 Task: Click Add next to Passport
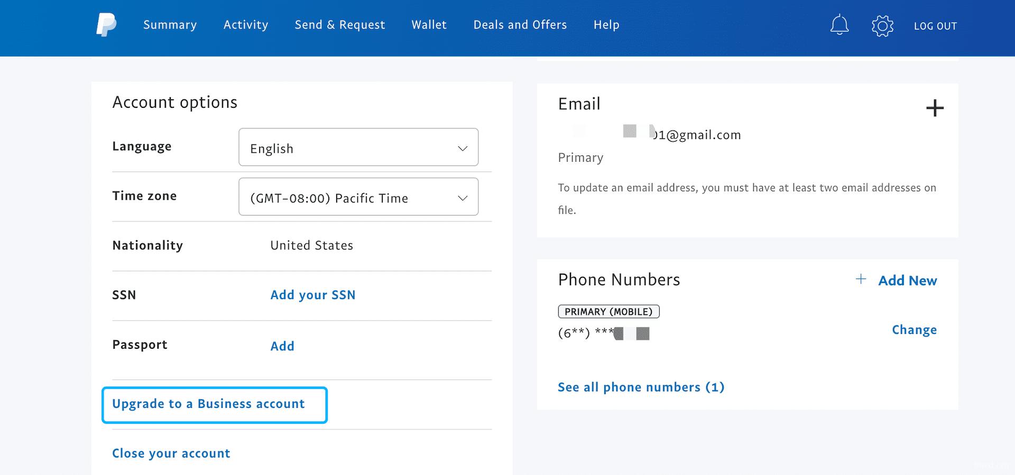point(282,346)
